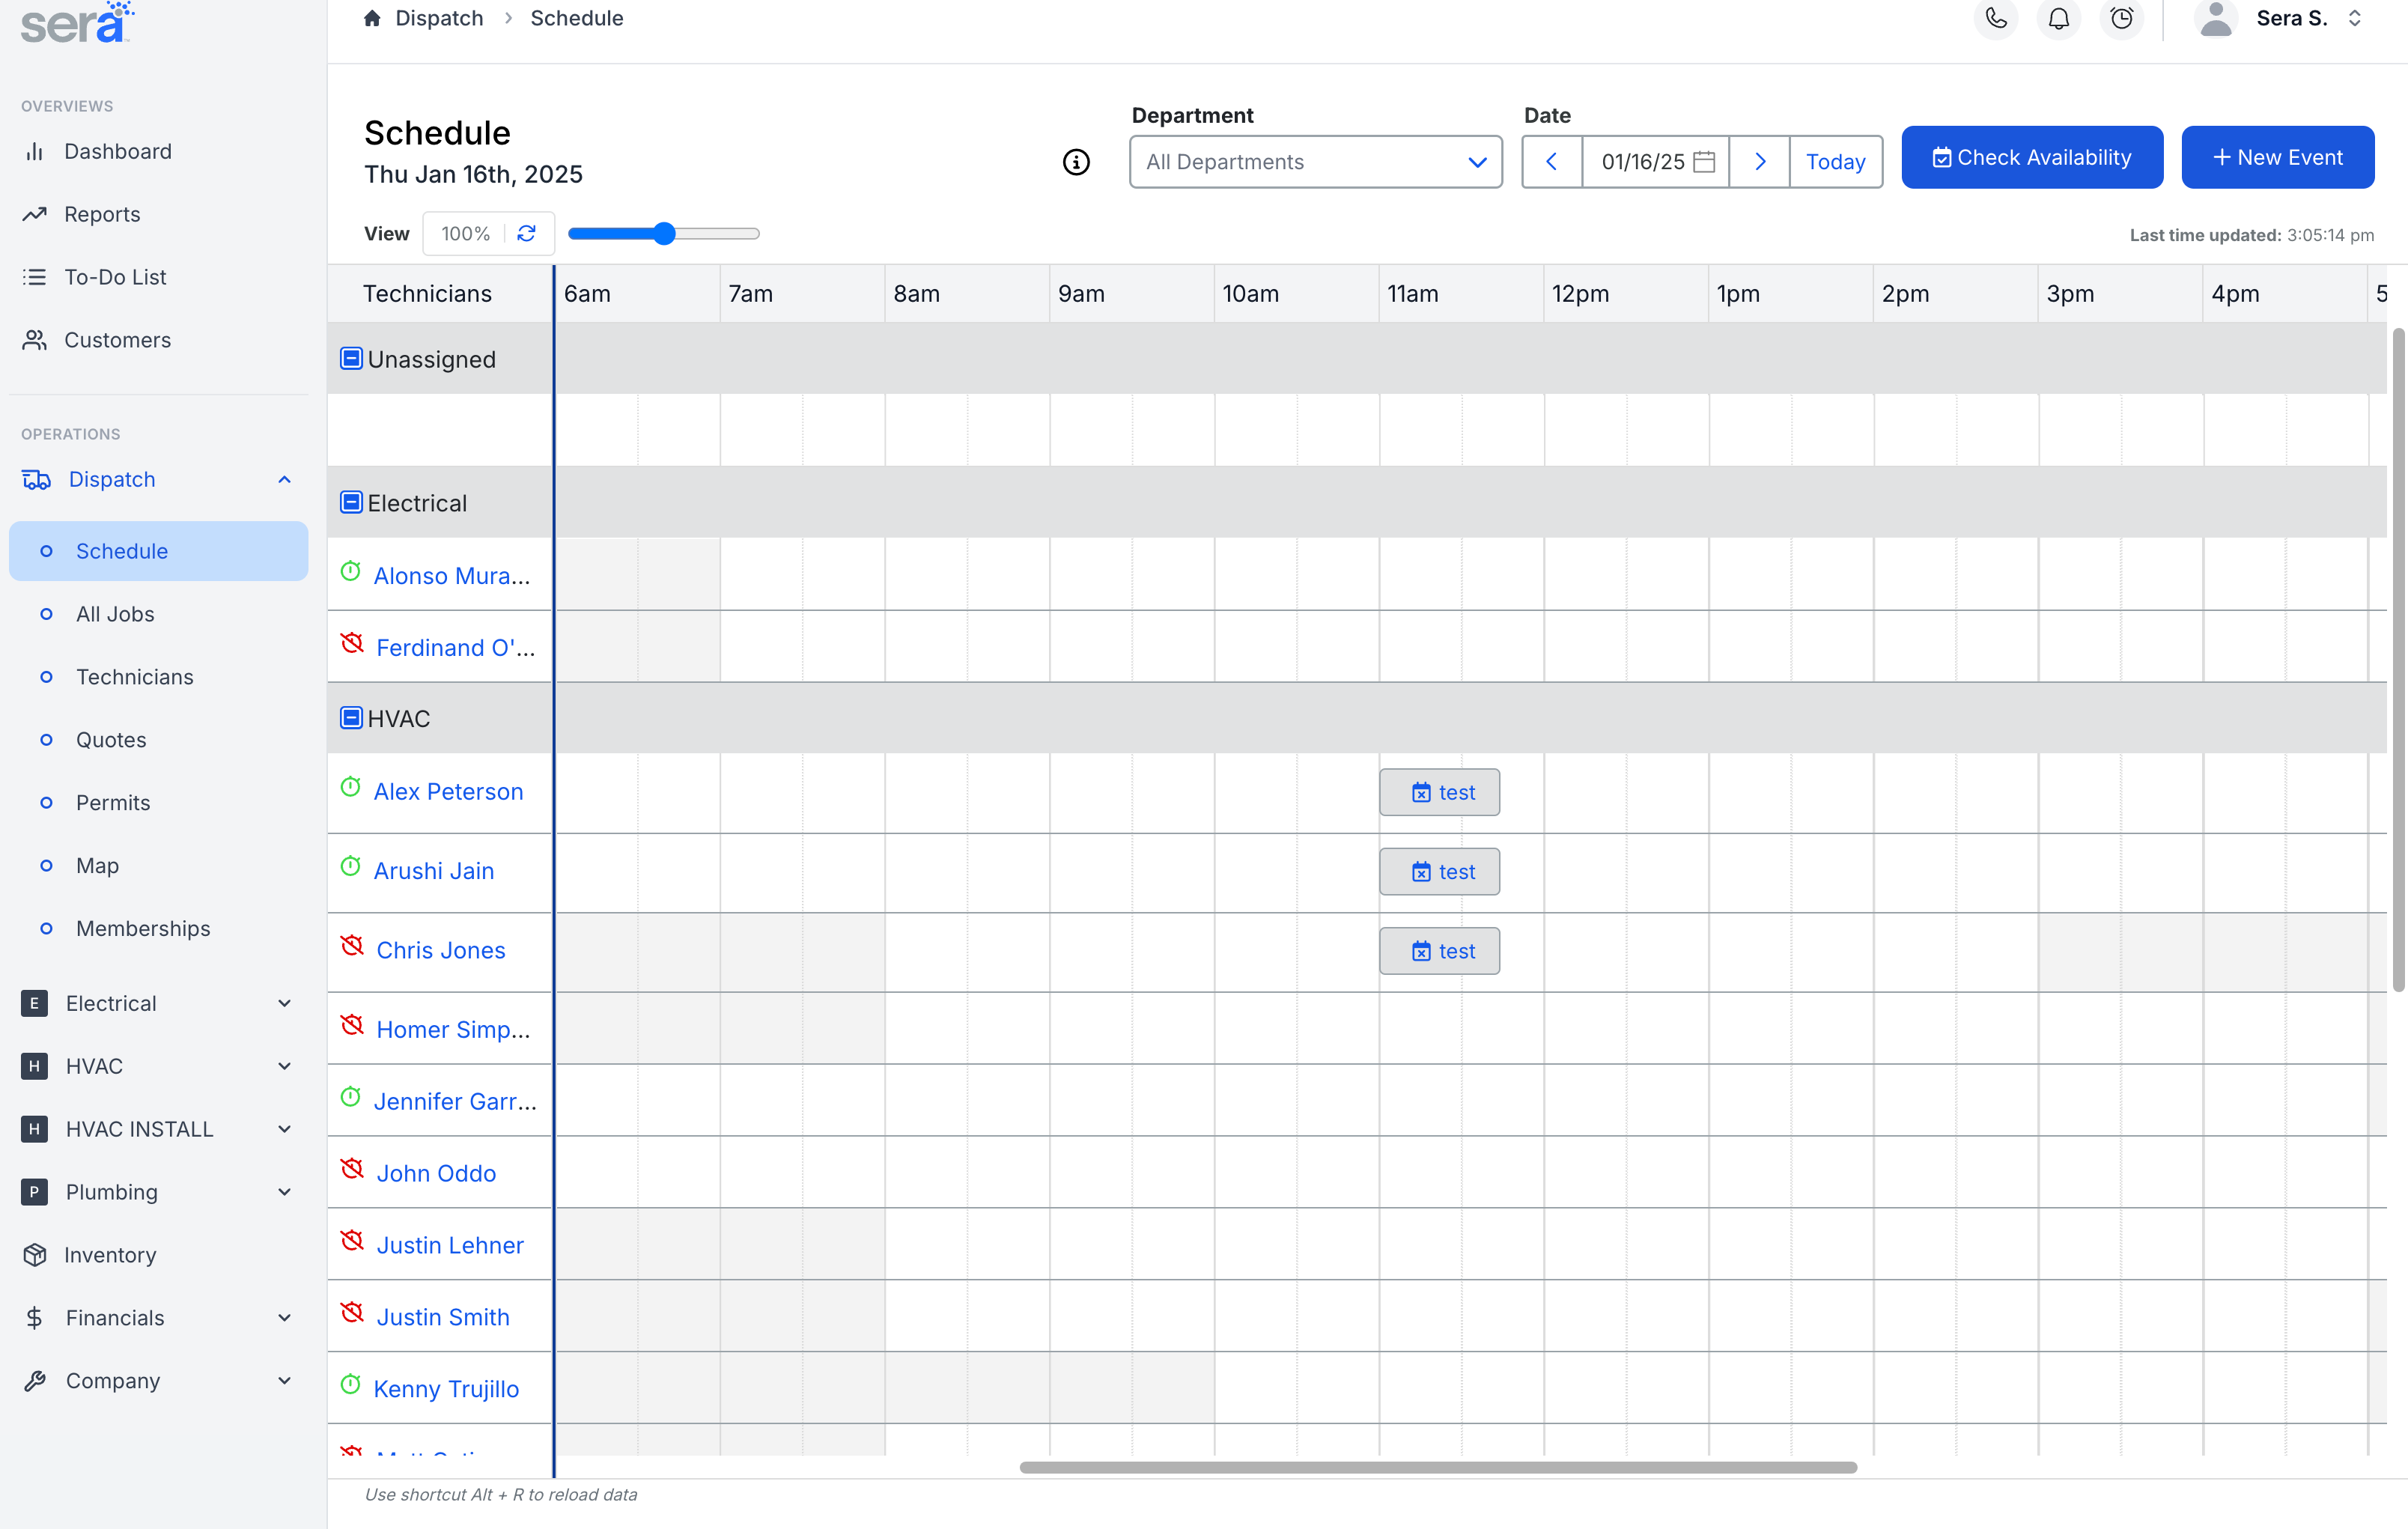Viewport: 2408px width, 1529px height.
Task: Click the home icon in the breadcrumb
Action: point(372,18)
